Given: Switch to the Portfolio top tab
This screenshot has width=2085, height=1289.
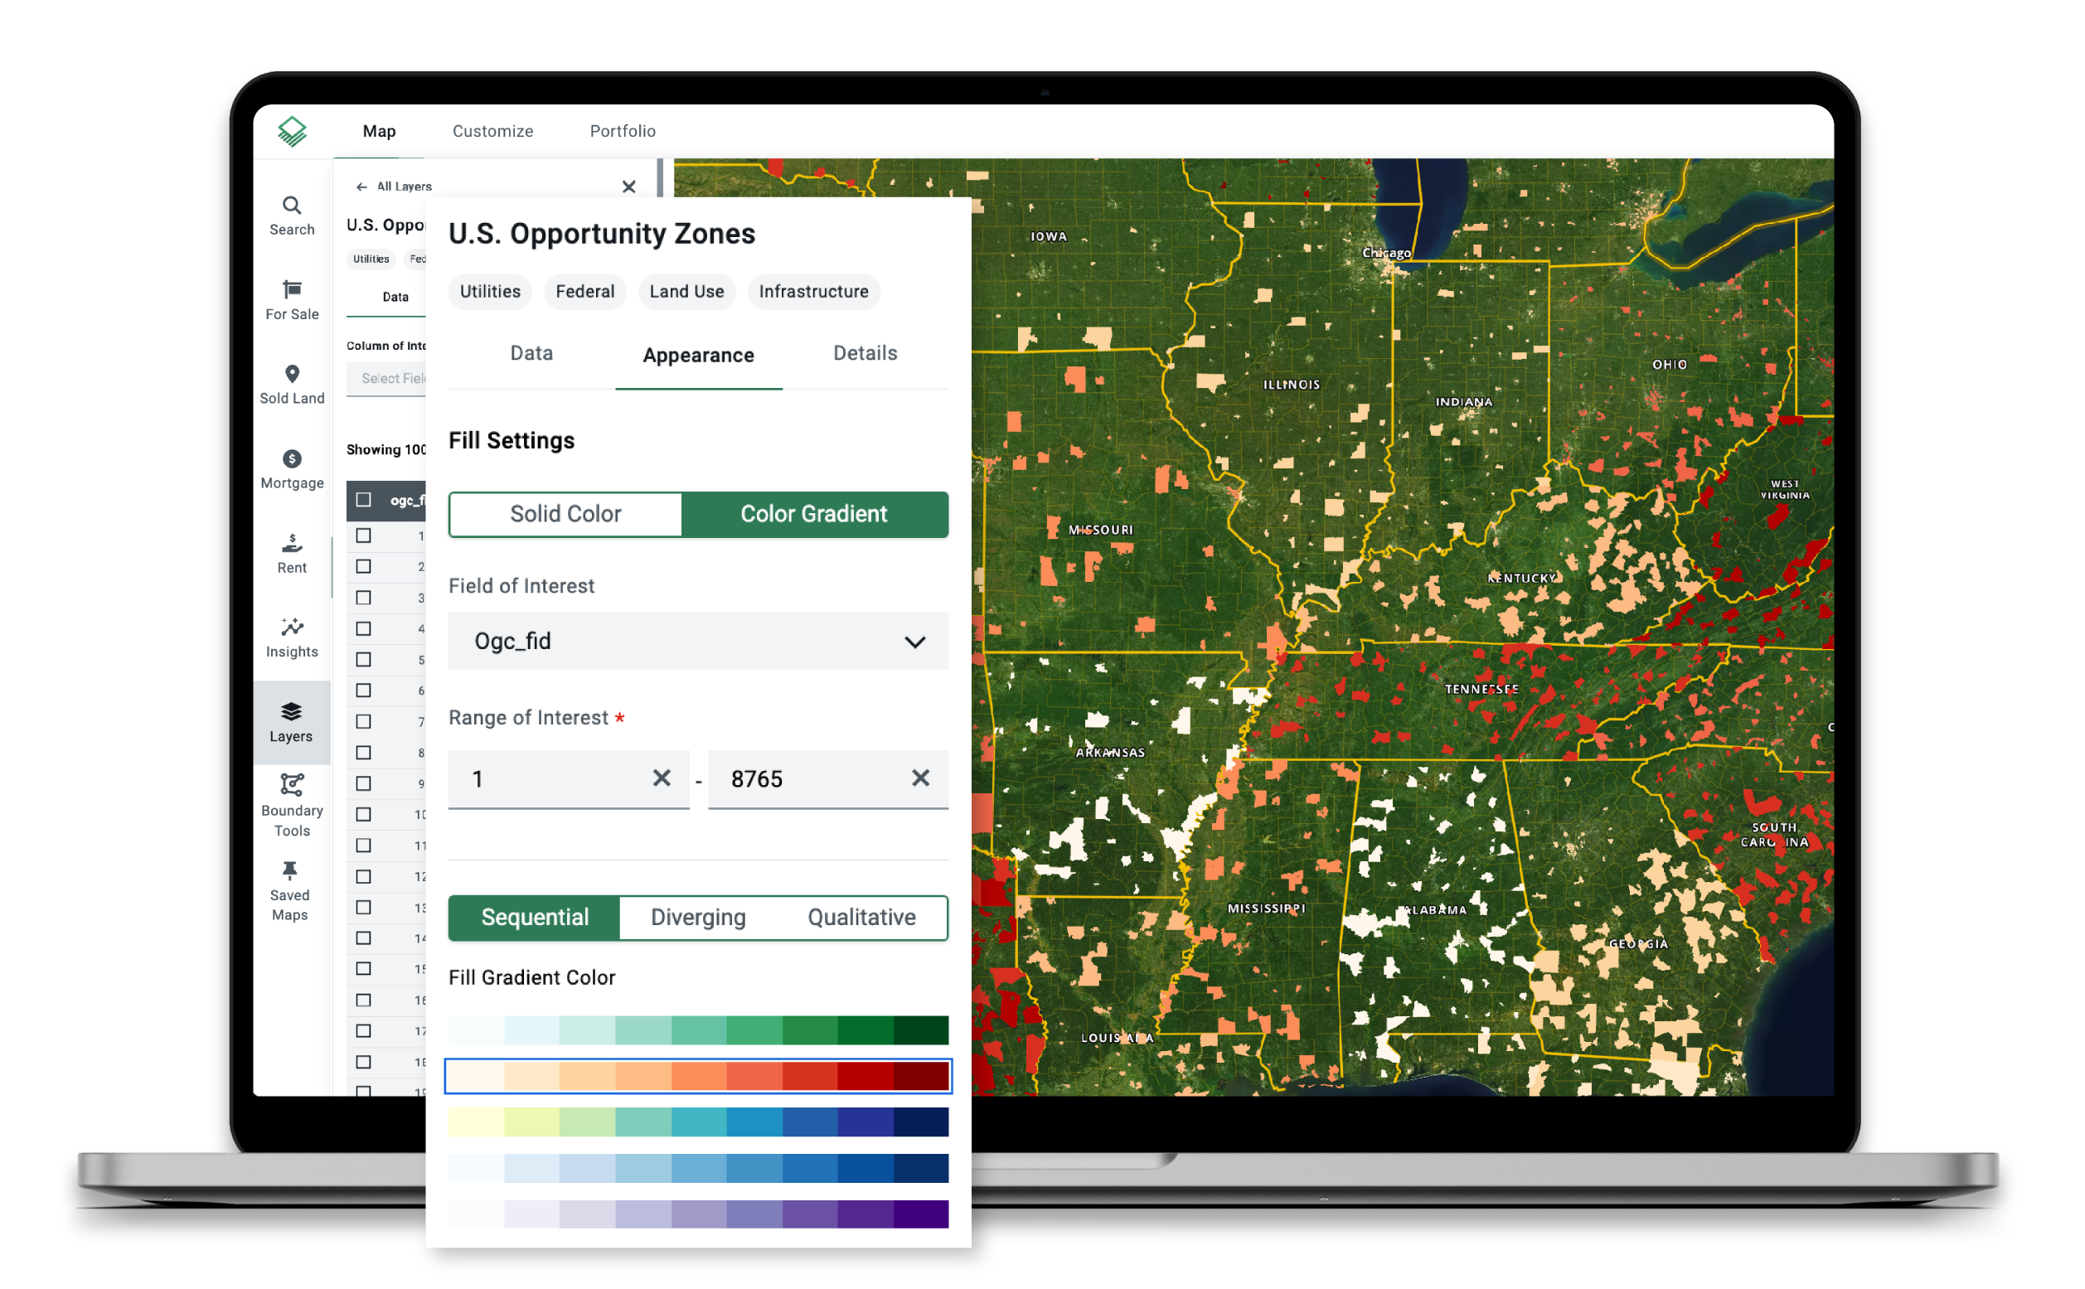Looking at the screenshot, I should (623, 131).
